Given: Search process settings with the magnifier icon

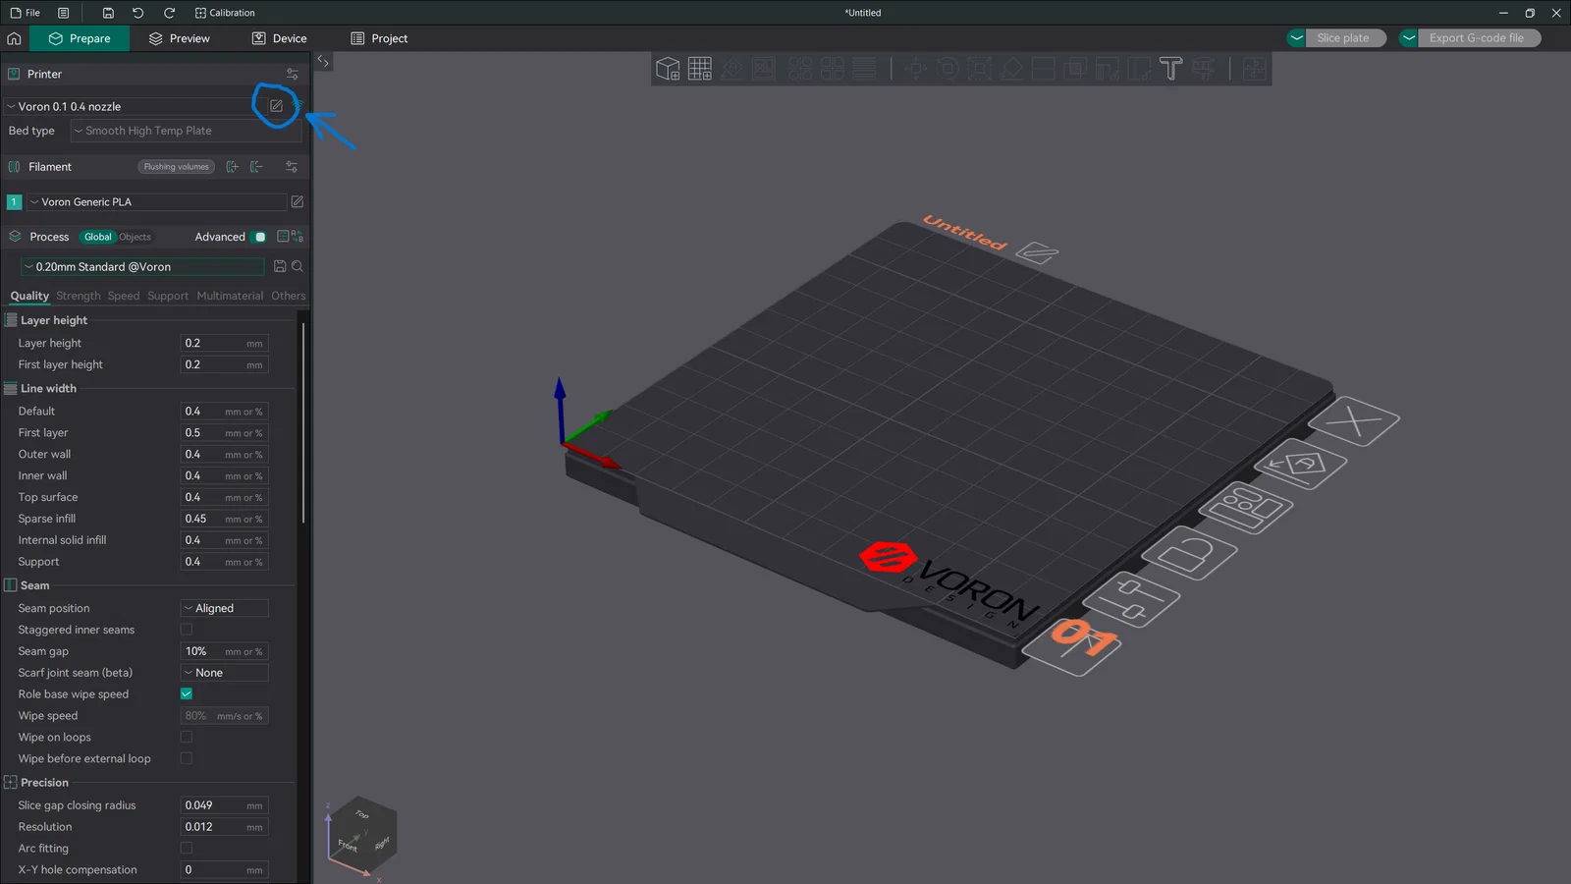Looking at the screenshot, I should (x=298, y=266).
